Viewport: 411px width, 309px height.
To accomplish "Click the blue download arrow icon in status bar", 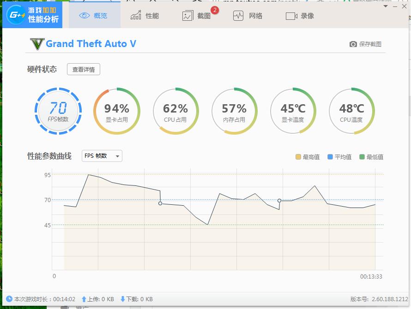I will click(122, 299).
